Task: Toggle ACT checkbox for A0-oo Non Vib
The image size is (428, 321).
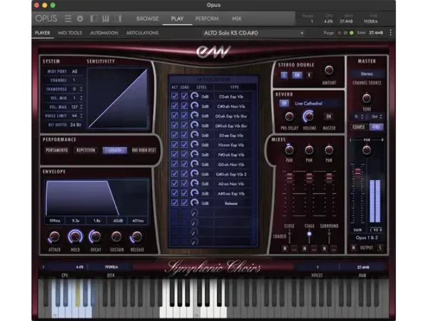Action: [x=175, y=183]
